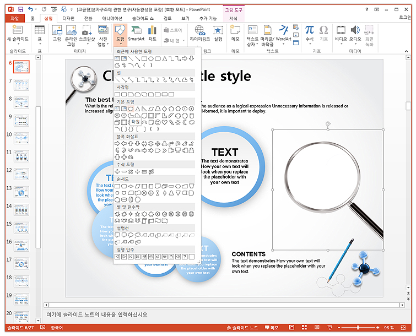The image size is (416, 336).
Task: Add a hyperlink with 하이퍼링크
Action: (200, 34)
